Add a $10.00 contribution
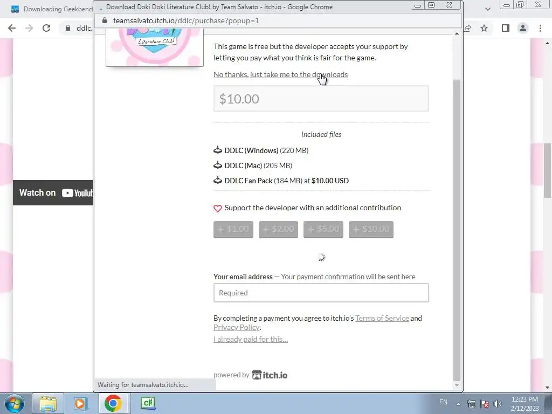The height and width of the screenshot is (414, 552). pos(371,230)
